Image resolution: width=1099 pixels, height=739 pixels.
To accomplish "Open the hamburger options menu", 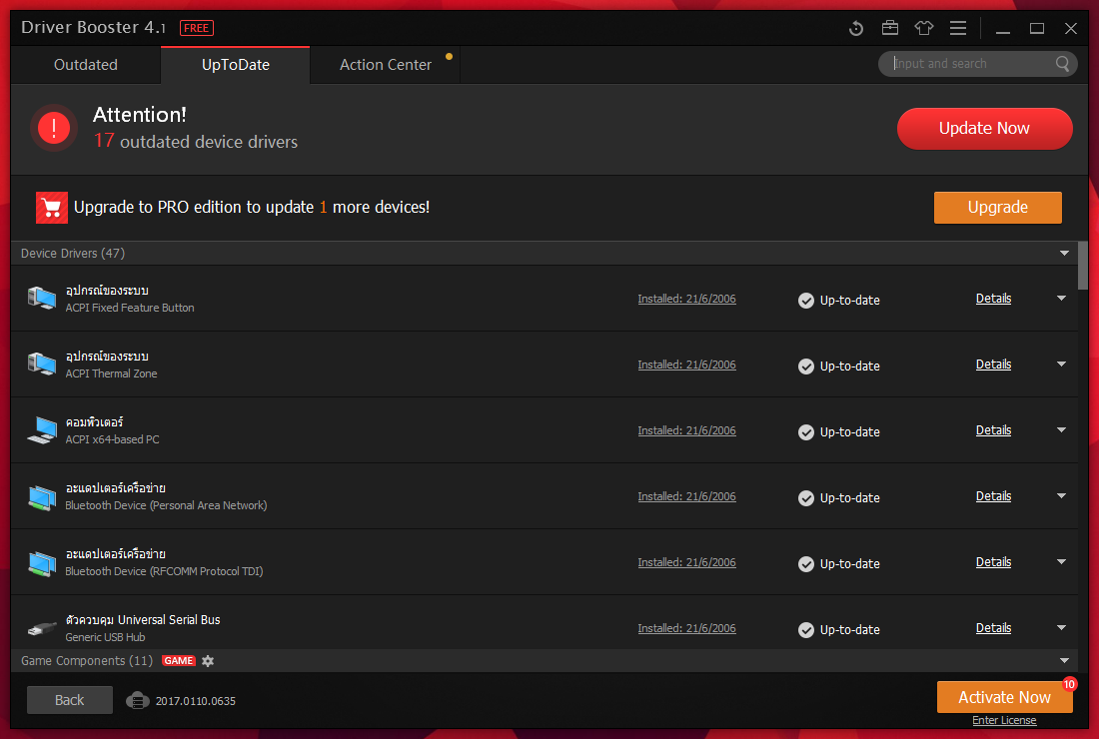I will tap(958, 28).
